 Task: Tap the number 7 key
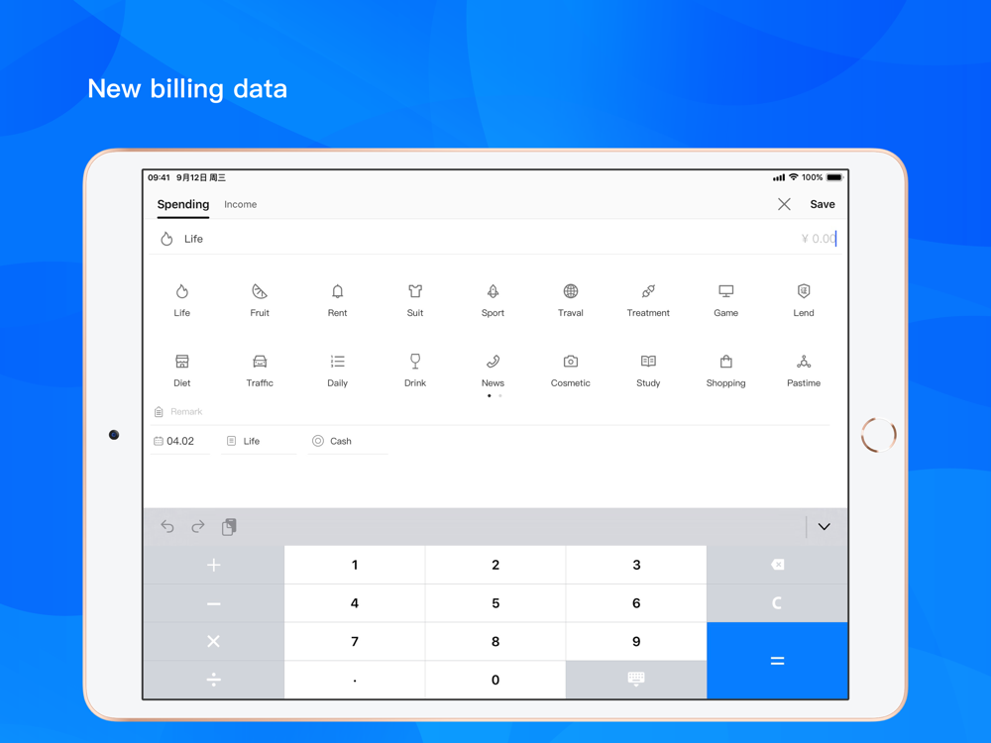coord(355,641)
